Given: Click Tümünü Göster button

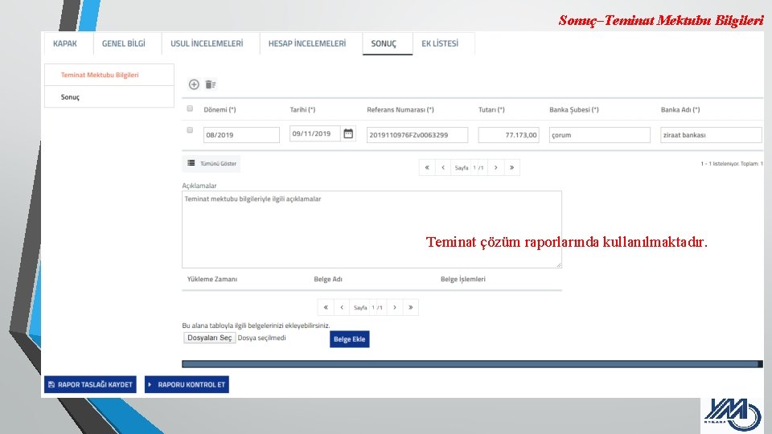Looking at the screenshot, I should coord(211,163).
